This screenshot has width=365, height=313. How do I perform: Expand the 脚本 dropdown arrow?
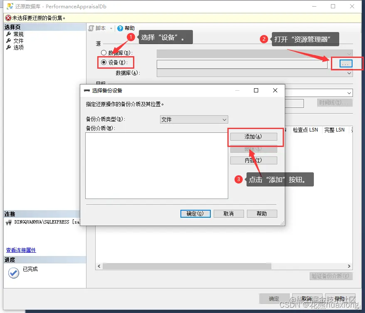(111, 28)
